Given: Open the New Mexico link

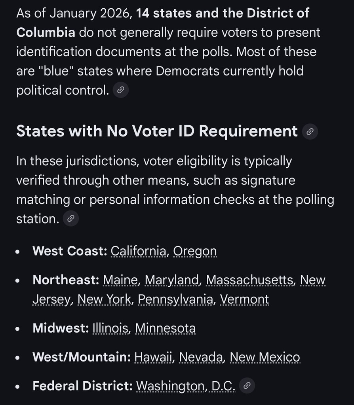Looking at the screenshot, I should click(265, 357).
